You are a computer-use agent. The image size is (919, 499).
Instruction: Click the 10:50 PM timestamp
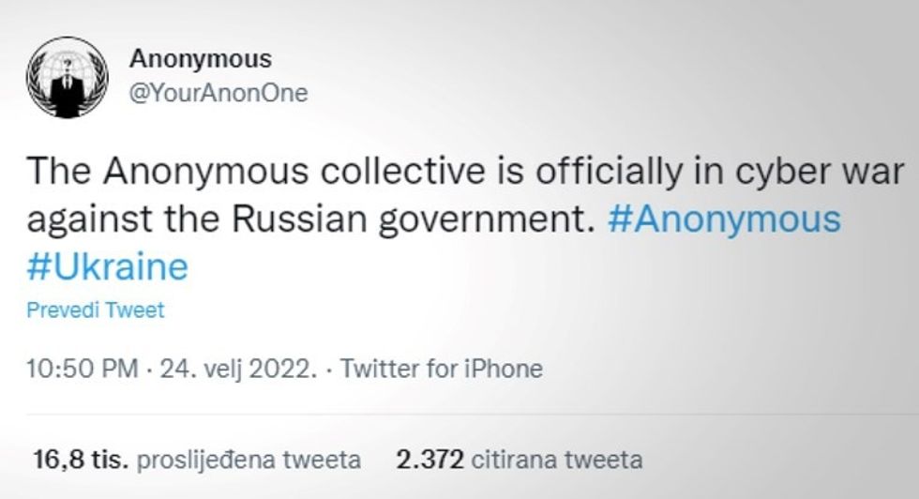click(82, 368)
